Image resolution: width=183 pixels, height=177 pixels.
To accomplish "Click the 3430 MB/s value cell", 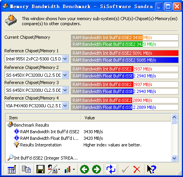I will [x=93, y=132].
